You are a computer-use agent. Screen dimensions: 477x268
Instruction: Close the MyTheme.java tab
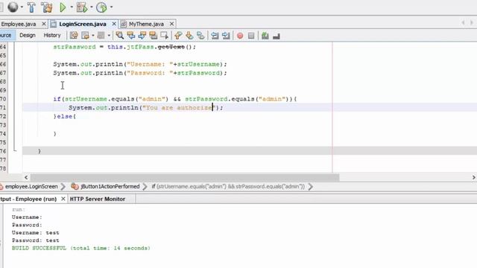[171, 24]
